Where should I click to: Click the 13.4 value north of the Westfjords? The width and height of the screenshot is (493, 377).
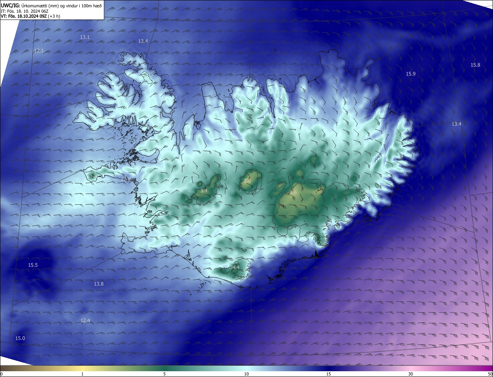click(143, 41)
